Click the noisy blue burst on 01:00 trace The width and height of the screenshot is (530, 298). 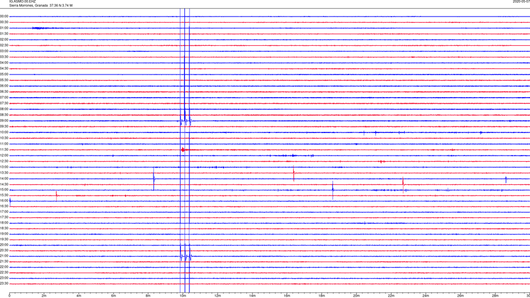[40, 28]
